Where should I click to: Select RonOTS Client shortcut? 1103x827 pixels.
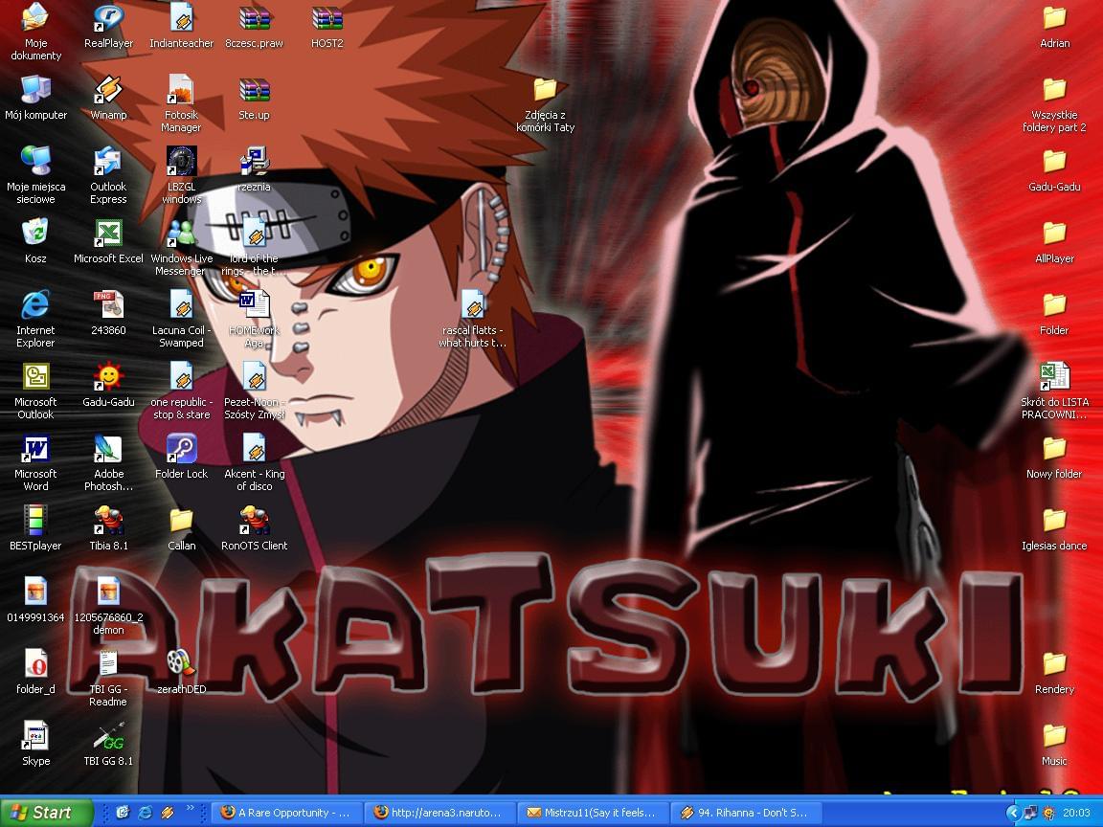click(254, 520)
